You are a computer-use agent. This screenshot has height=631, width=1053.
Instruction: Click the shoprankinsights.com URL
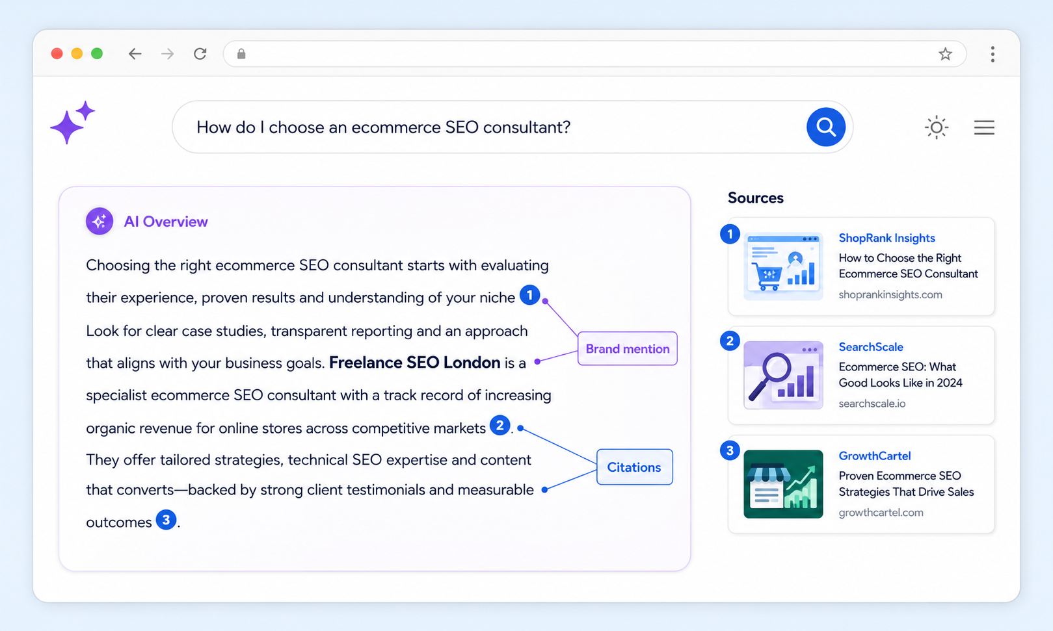[890, 294]
